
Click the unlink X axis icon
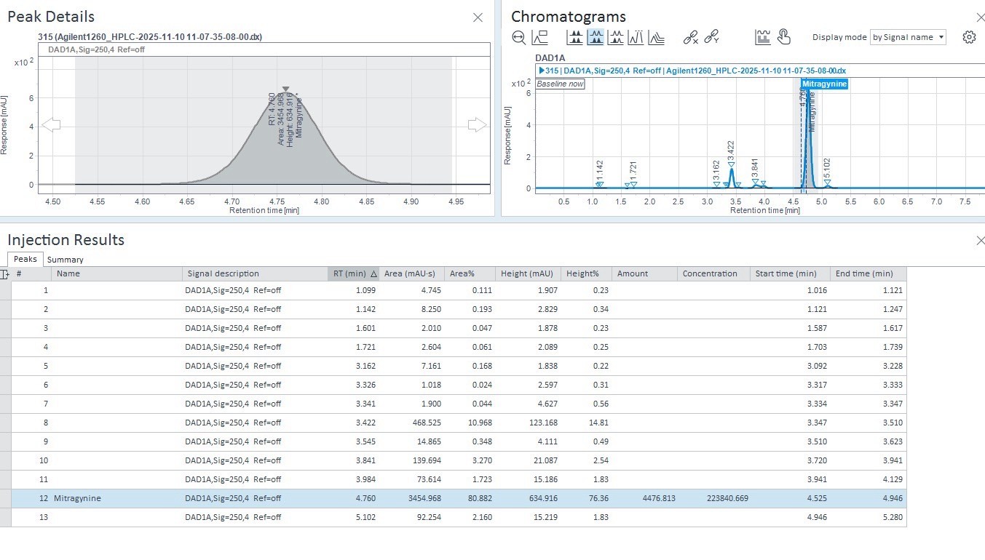click(x=690, y=38)
